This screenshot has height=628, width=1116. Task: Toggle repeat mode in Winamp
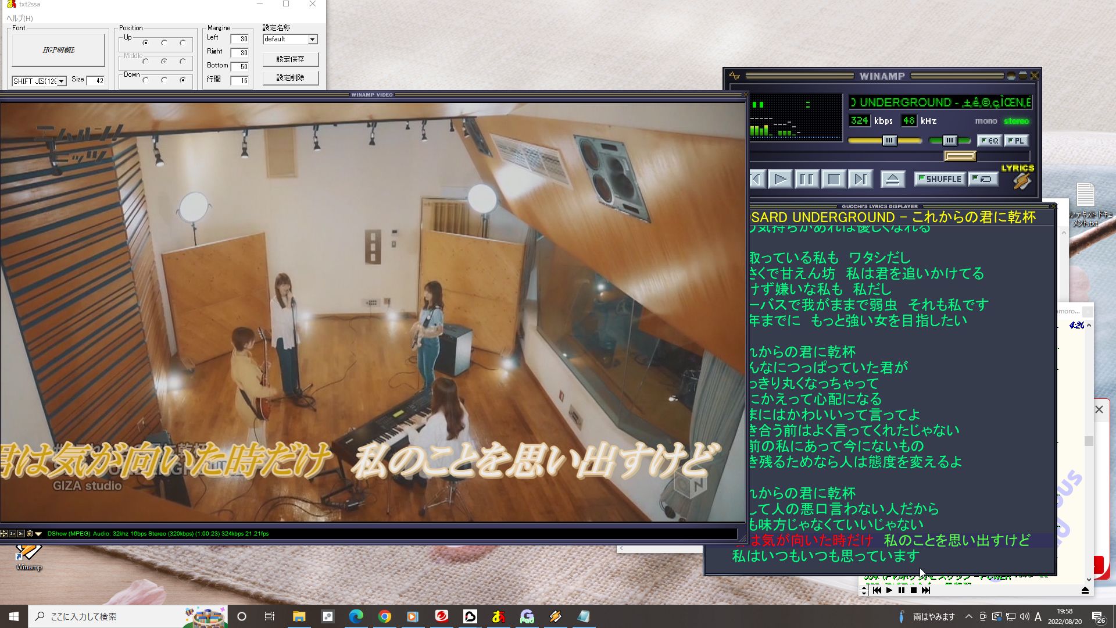pos(983,179)
